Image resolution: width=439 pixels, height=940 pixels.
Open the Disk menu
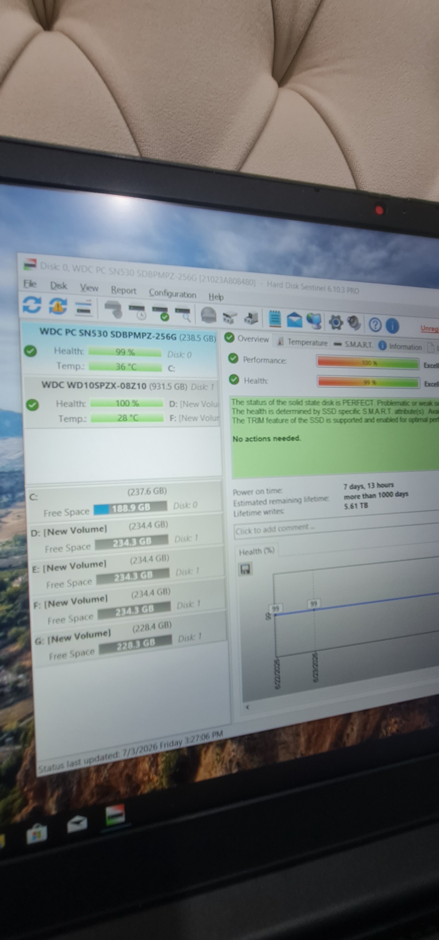[58, 285]
